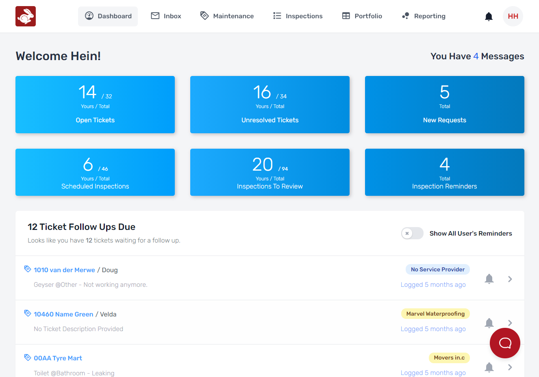539x377 pixels.
Task: Click tag icon beside 10460 Name Green
Action: (28, 313)
